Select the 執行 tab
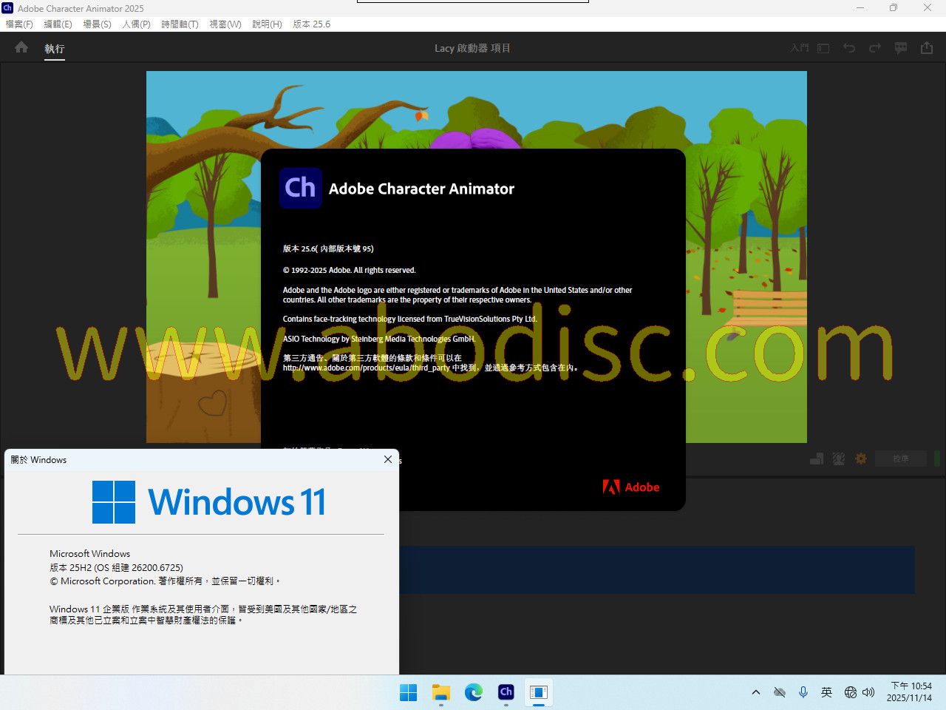The height and width of the screenshot is (710, 946). coord(55,49)
